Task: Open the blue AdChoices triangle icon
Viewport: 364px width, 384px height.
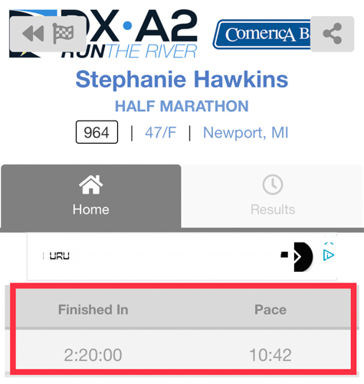Action: [329, 255]
